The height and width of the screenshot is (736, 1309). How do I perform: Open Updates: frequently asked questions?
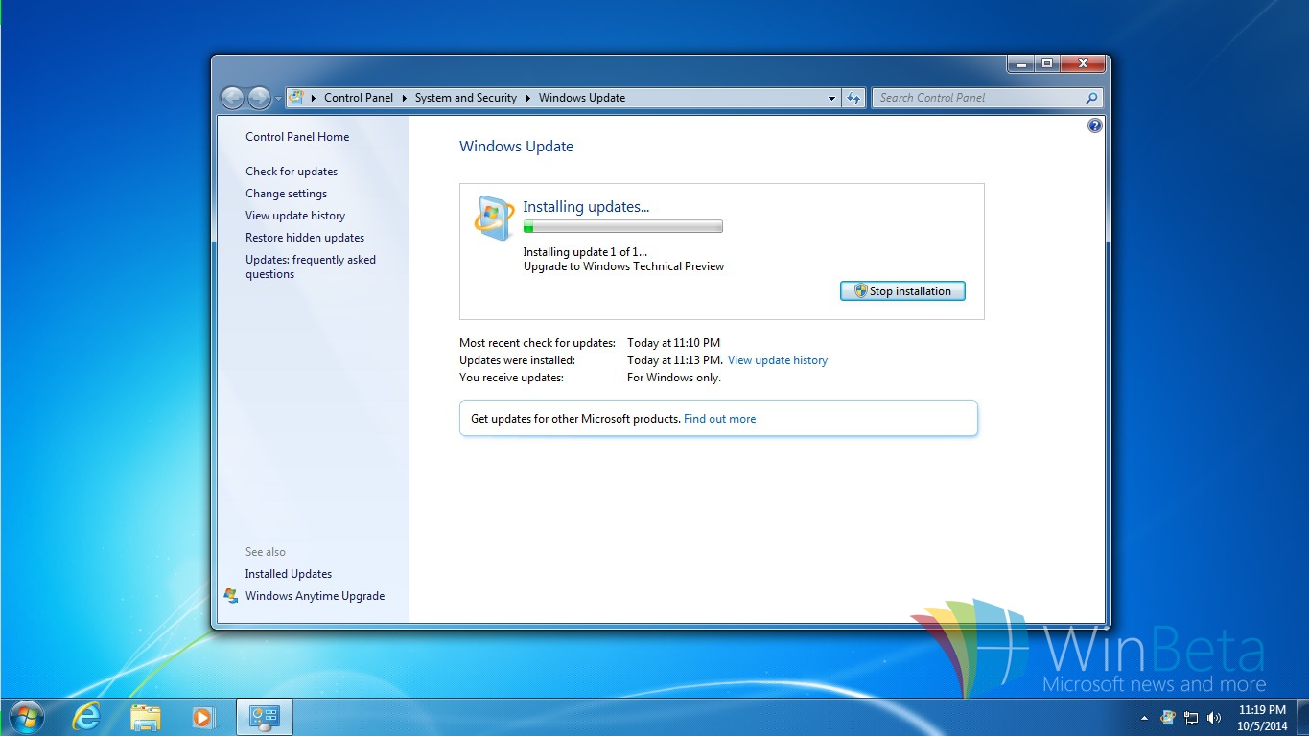(311, 266)
